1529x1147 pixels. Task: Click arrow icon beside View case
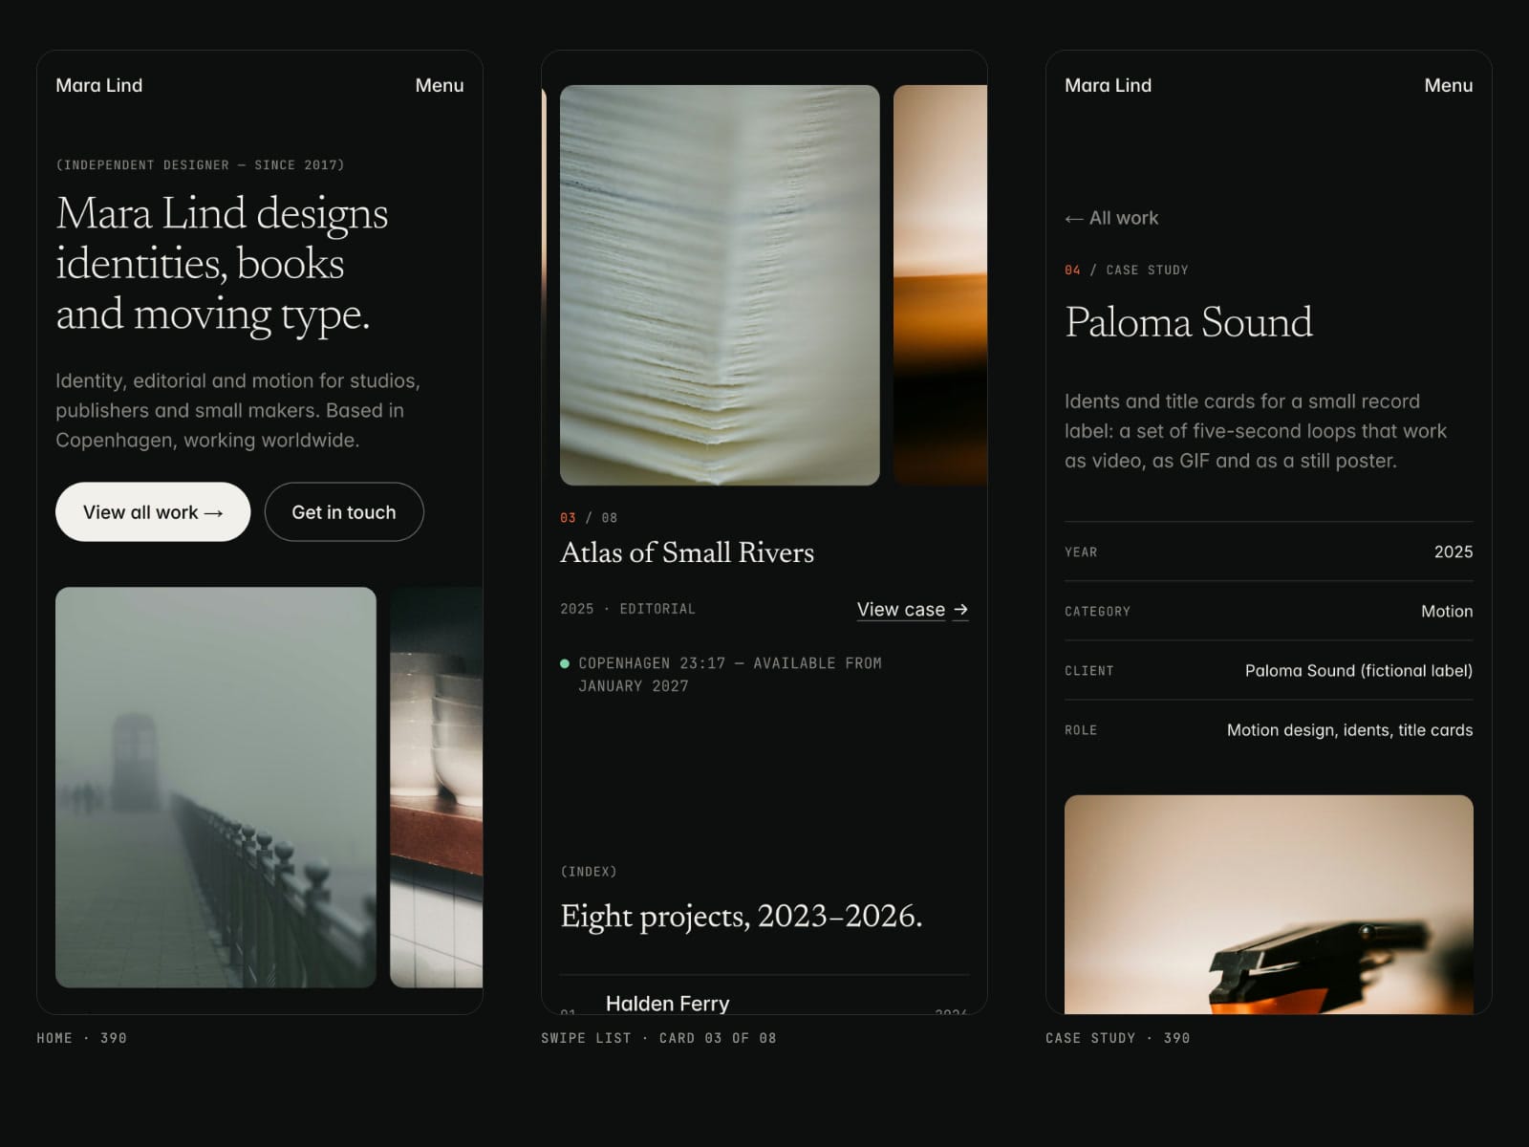(960, 610)
